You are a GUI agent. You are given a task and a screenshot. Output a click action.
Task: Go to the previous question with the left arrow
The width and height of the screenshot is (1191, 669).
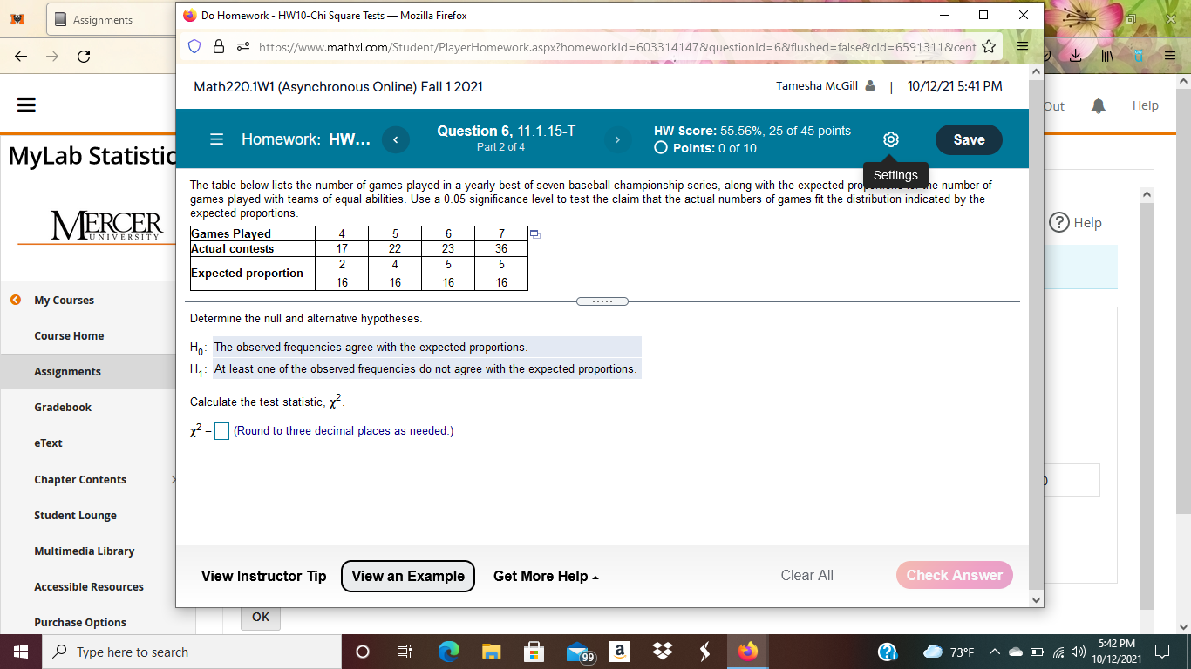coord(396,139)
